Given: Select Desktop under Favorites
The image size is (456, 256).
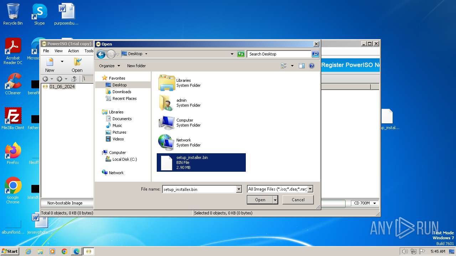Looking at the screenshot, I should [x=119, y=85].
